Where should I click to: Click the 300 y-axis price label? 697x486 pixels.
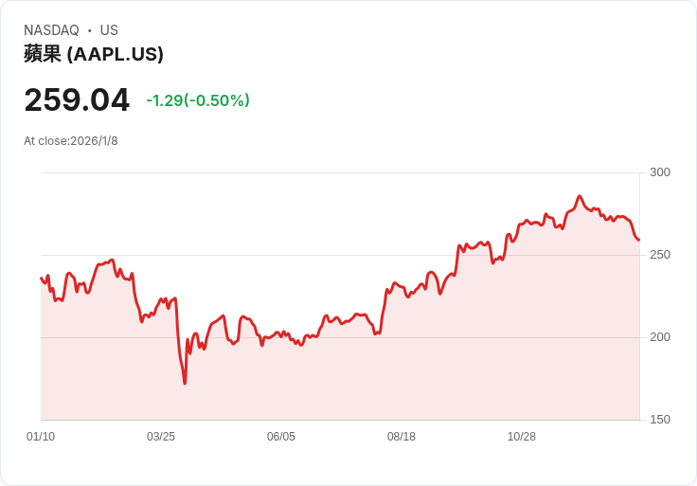pyautogui.click(x=660, y=172)
